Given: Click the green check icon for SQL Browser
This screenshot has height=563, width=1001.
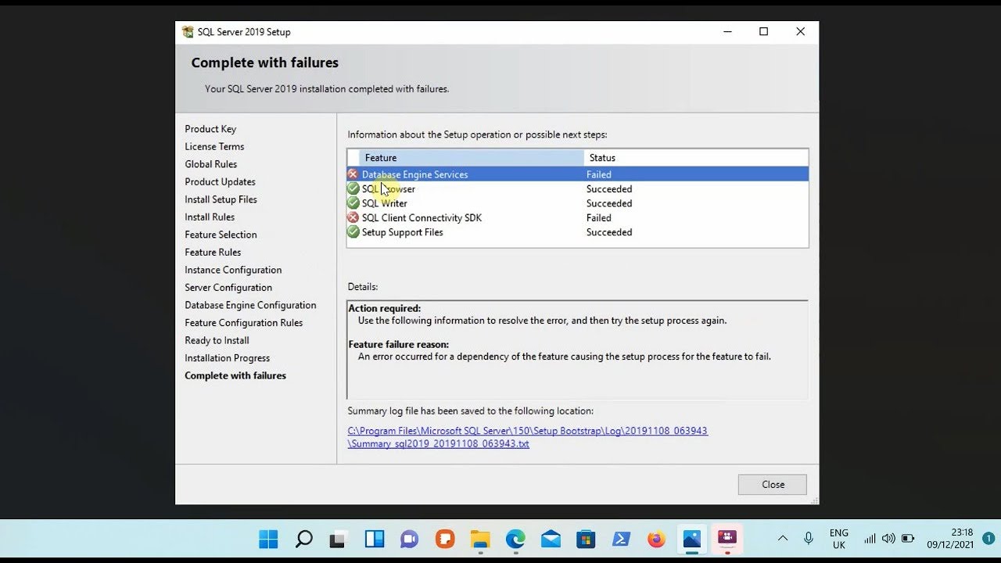Looking at the screenshot, I should click(x=353, y=188).
